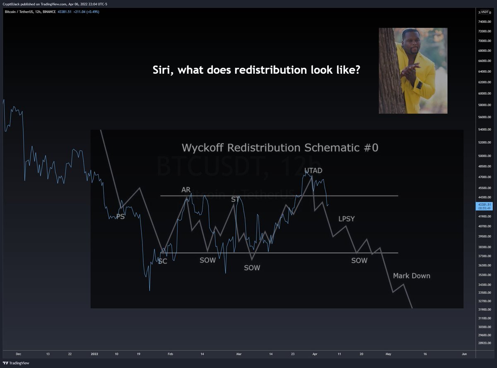
Task: Click the SOW label closest to SC
Action: pyautogui.click(x=207, y=260)
